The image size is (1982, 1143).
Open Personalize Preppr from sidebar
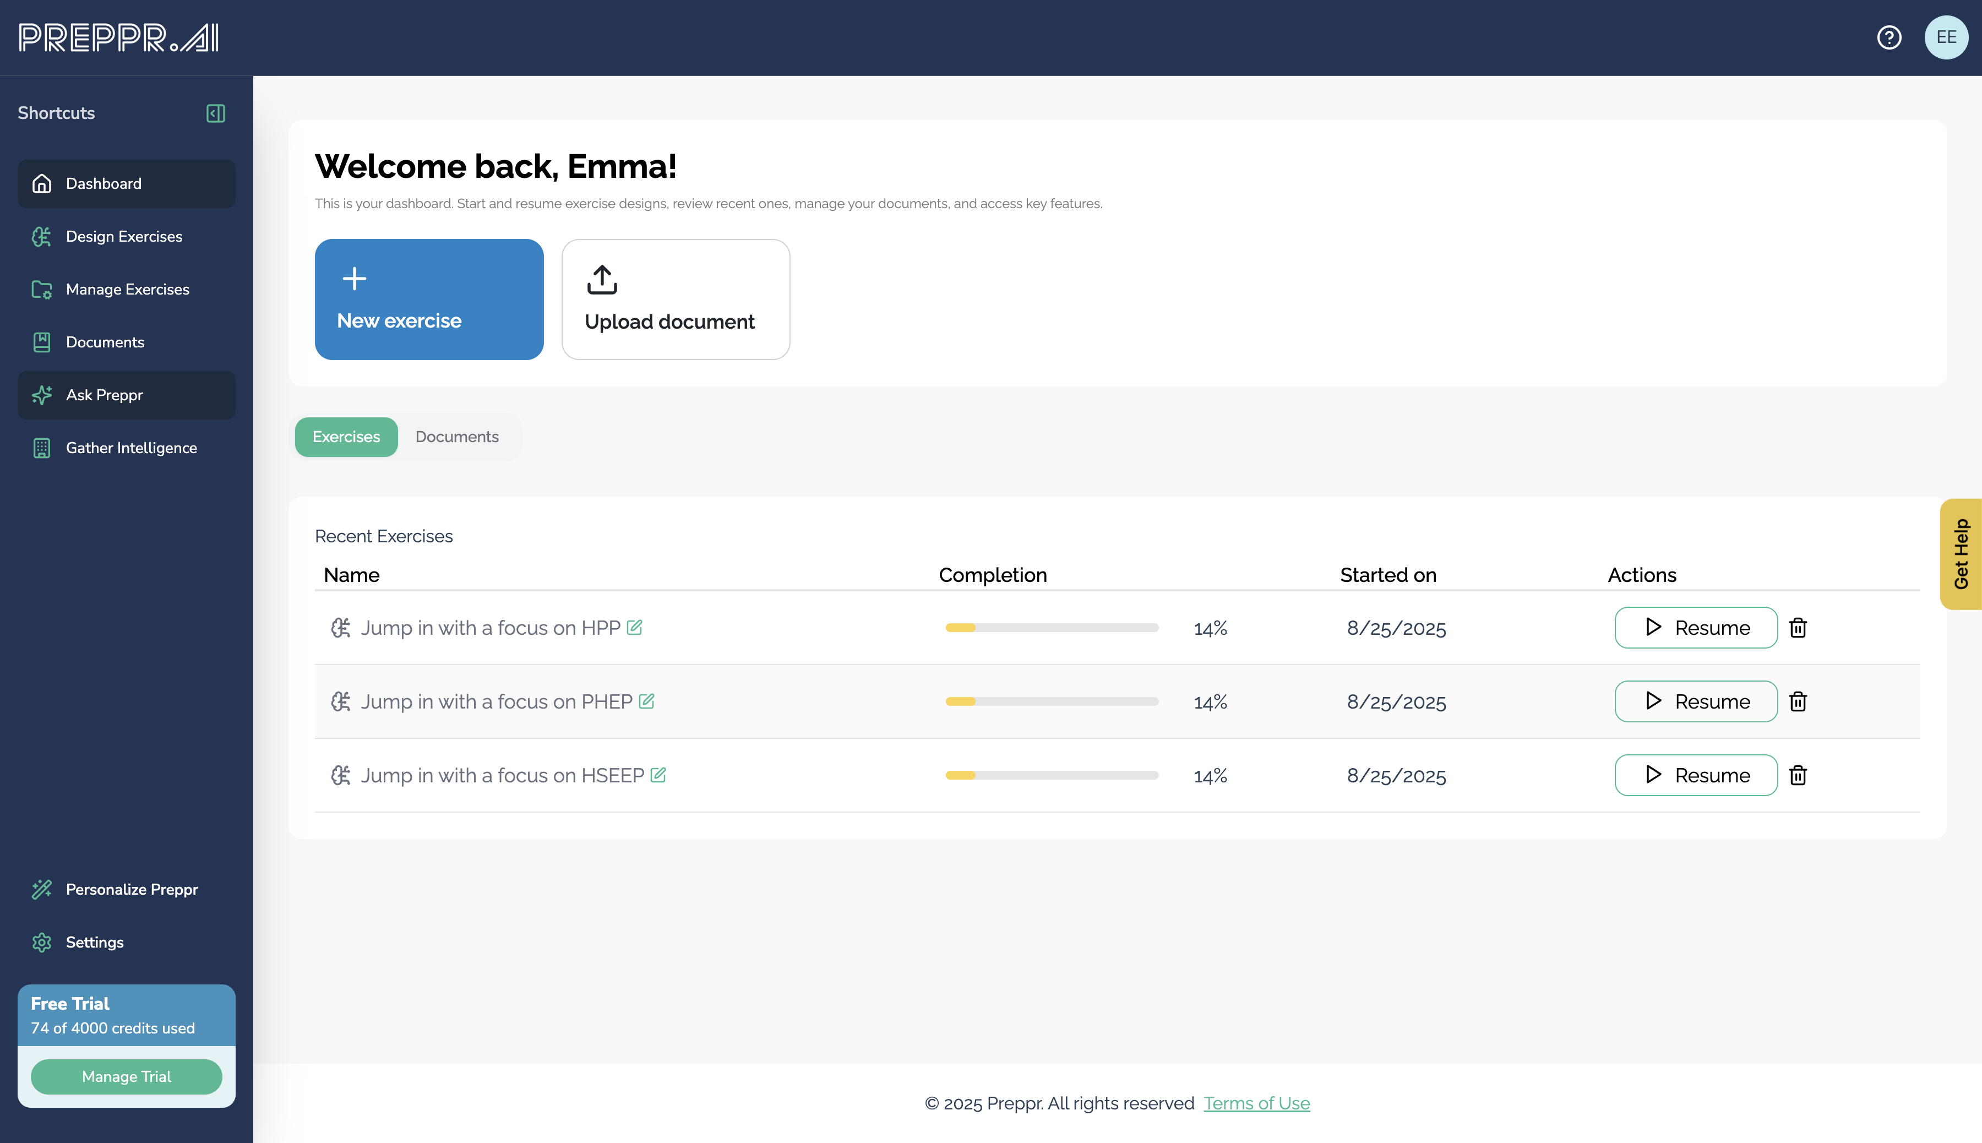click(127, 889)
